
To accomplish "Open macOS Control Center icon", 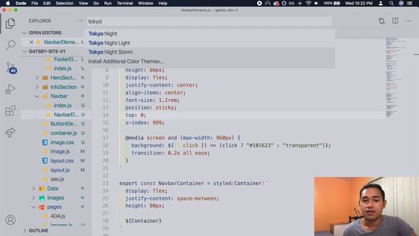I will [409, 3].
